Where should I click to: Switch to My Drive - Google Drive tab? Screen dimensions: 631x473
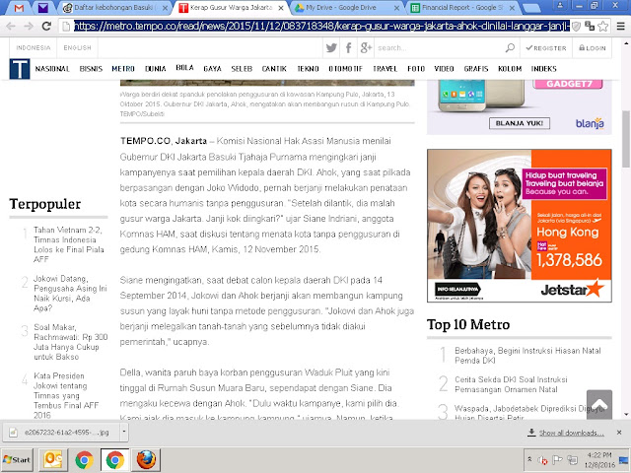pos(340,8)
